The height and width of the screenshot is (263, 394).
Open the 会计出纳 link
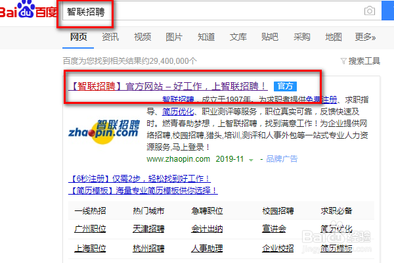point(207,229)
